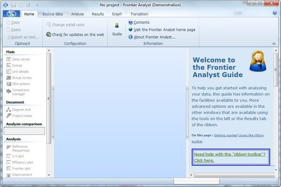Image resolution: width=281 pixels, height=187 pixels.
Task: Click the left sidebar vertical scrollbar thumb
Action: coord(49,99)
